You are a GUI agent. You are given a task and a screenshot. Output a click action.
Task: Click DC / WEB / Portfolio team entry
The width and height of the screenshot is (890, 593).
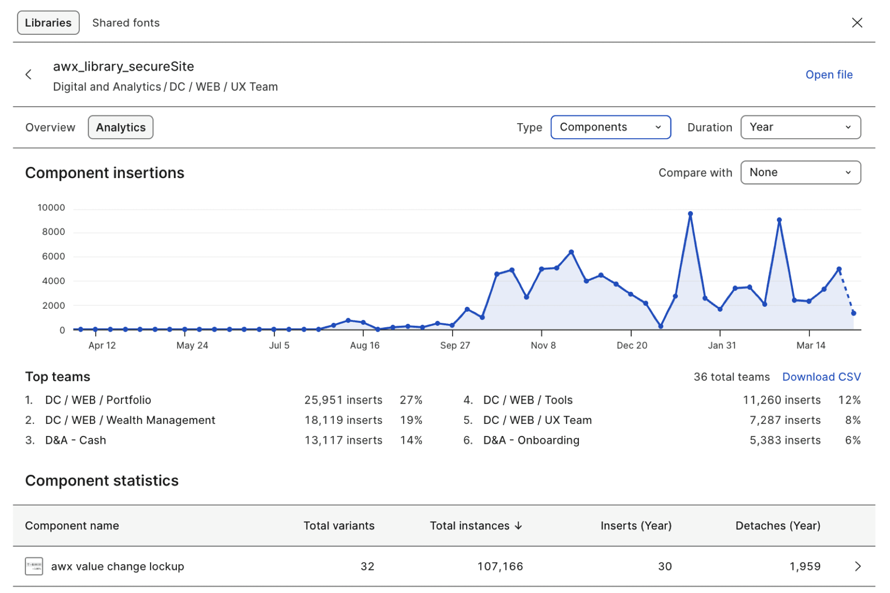(98, 400)
